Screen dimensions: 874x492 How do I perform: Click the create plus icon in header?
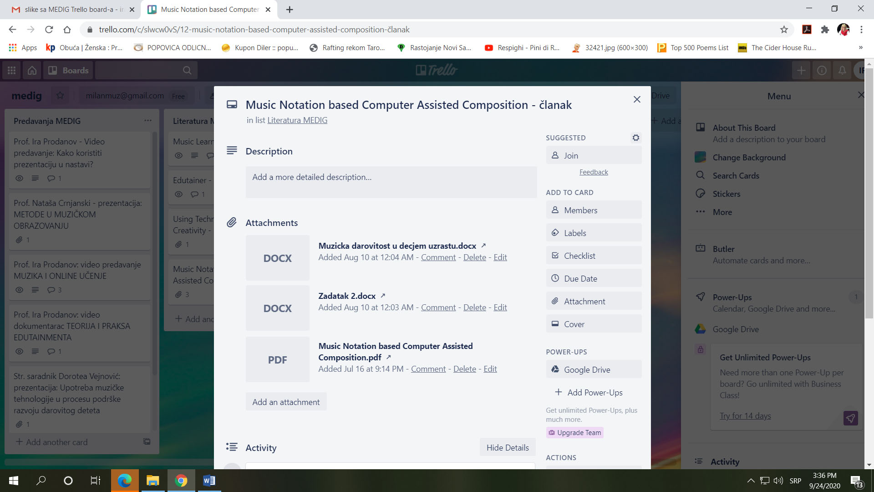point(801,70)
